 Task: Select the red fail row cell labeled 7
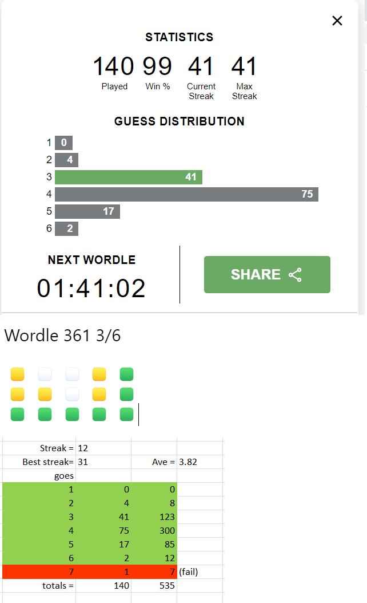point(39,572)
